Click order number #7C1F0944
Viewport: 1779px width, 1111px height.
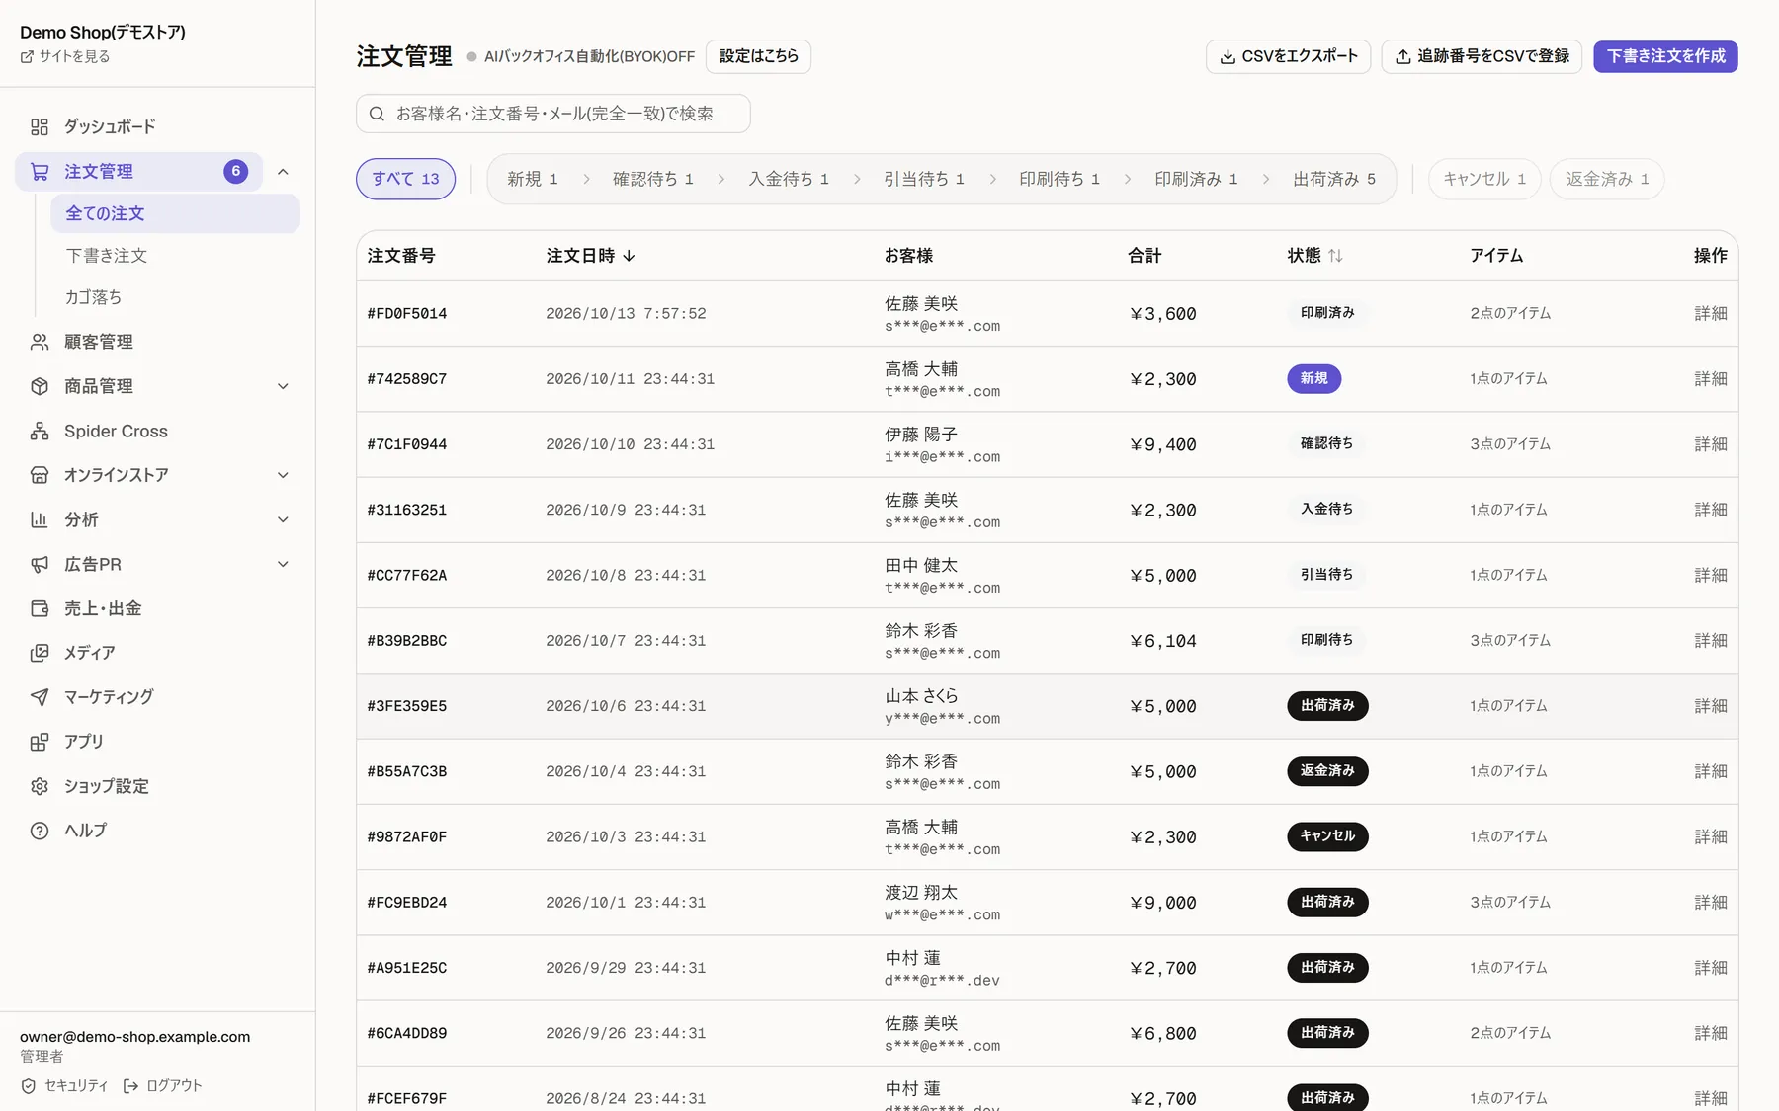tap(407, 444)
